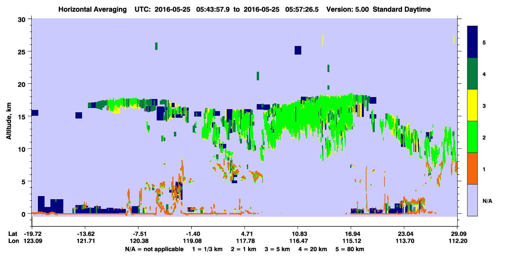
Task: Click the lavender N/A colorbar segment
Action: pyautogui.click(x=472, y=200)
